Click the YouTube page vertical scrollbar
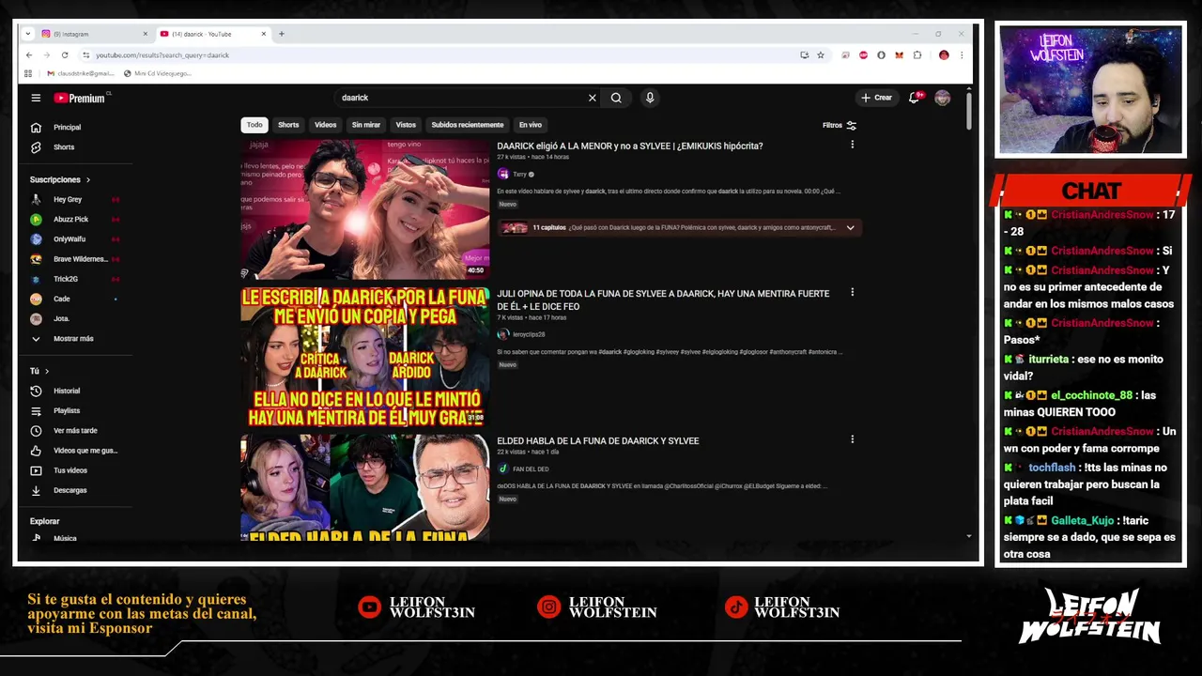Image resolution: width=1202 pixels, height=676 pixels. pos(969,111)
